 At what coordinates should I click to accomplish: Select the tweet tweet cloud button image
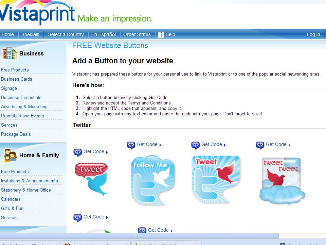282,181
